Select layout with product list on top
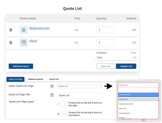The image size is (162, 123). click(58, 114)
